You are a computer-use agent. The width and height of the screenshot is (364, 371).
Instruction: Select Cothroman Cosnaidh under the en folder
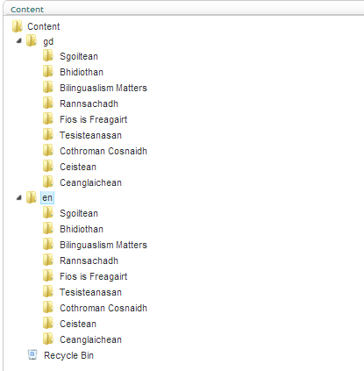coord(103,308)
